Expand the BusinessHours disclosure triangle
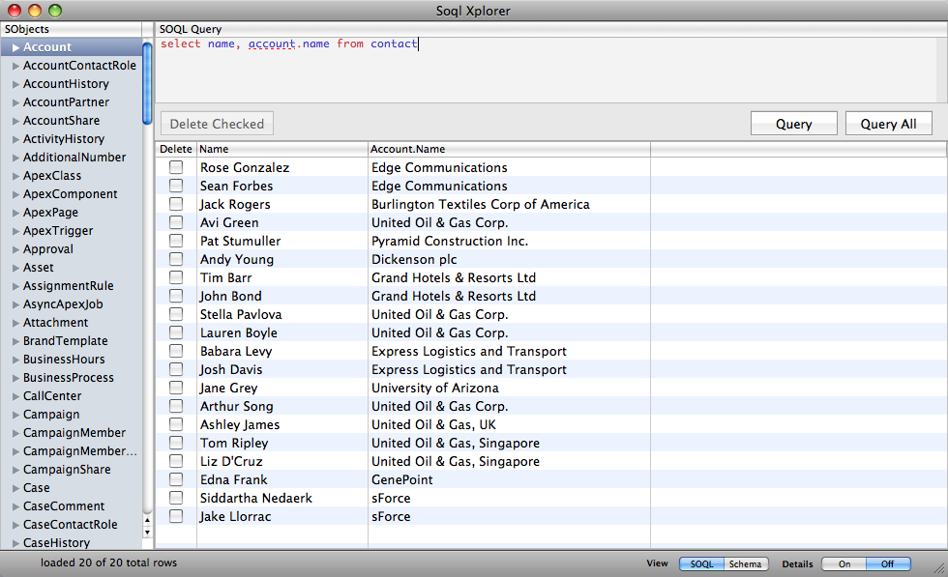This screenshot has height=577, width=948. click(x=15, y=361)
